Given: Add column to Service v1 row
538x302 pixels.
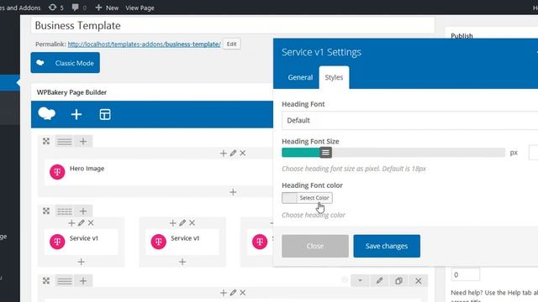Looking at the screenshot, I should [83, 211].
